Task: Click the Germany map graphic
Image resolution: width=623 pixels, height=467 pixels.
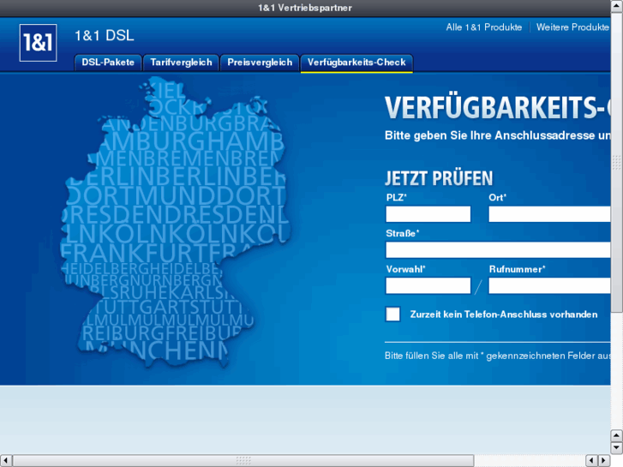Action: (175, 223)
